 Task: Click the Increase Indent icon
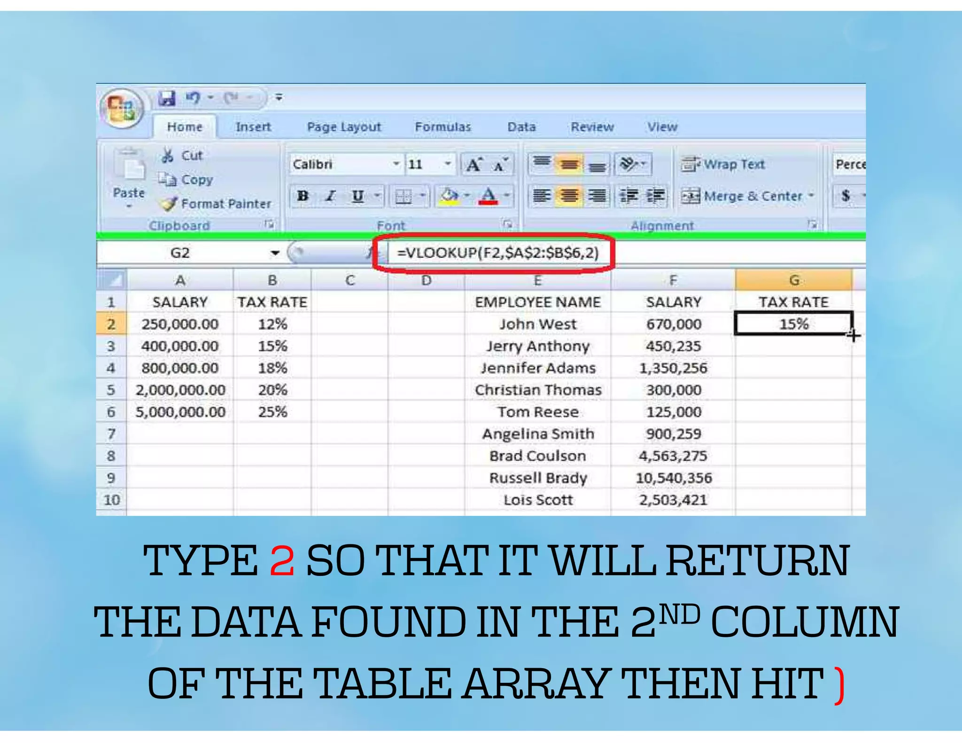pyautogui.click(x=656, y=195)
